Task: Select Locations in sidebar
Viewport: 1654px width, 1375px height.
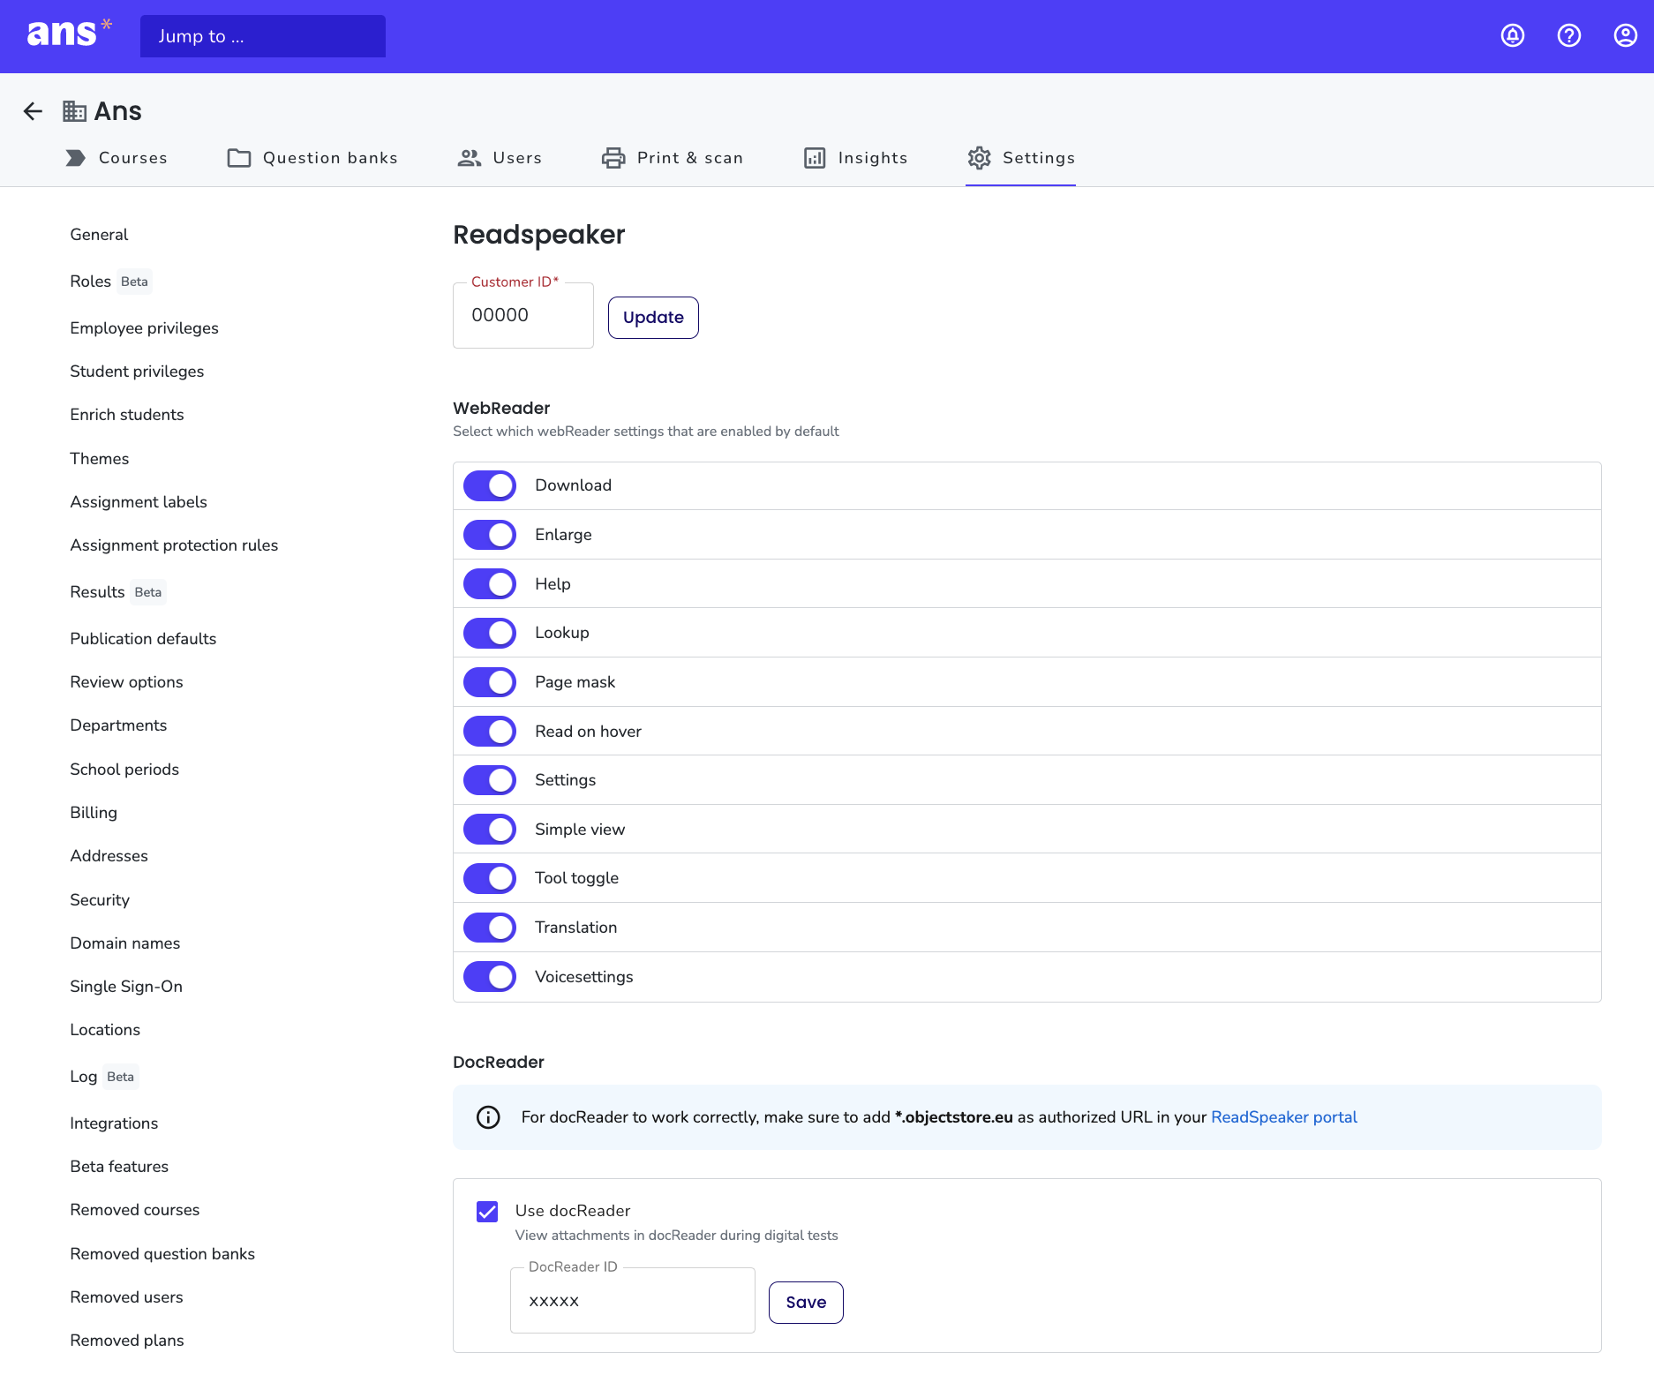Action: click(x=105, y=1030)
